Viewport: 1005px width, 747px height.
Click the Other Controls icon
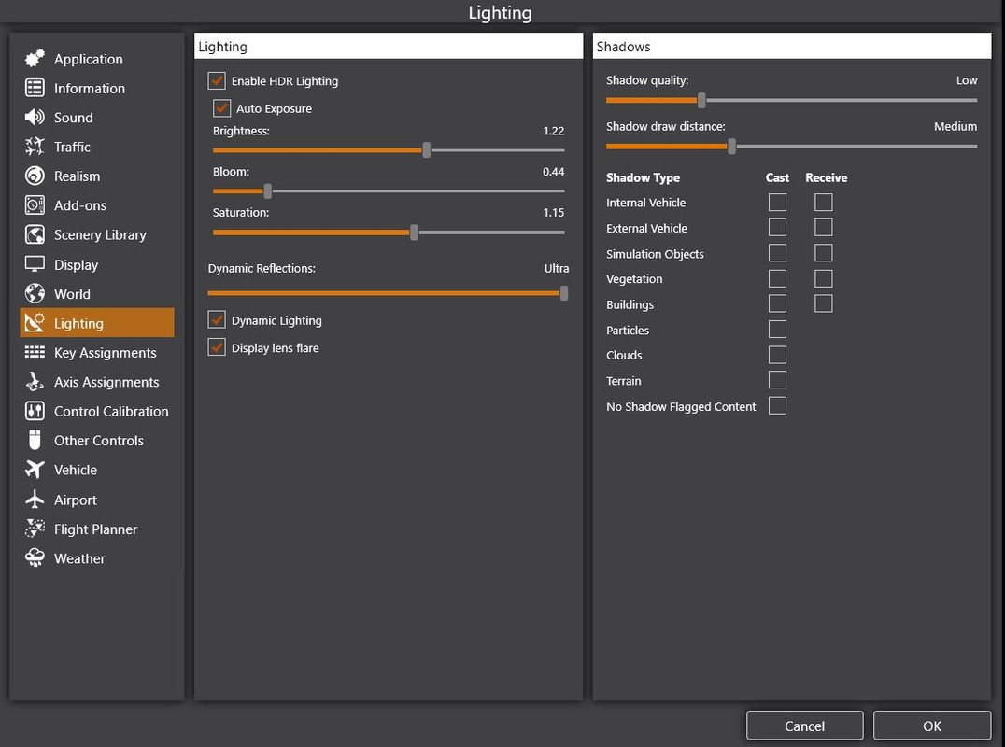click(35, 440)
